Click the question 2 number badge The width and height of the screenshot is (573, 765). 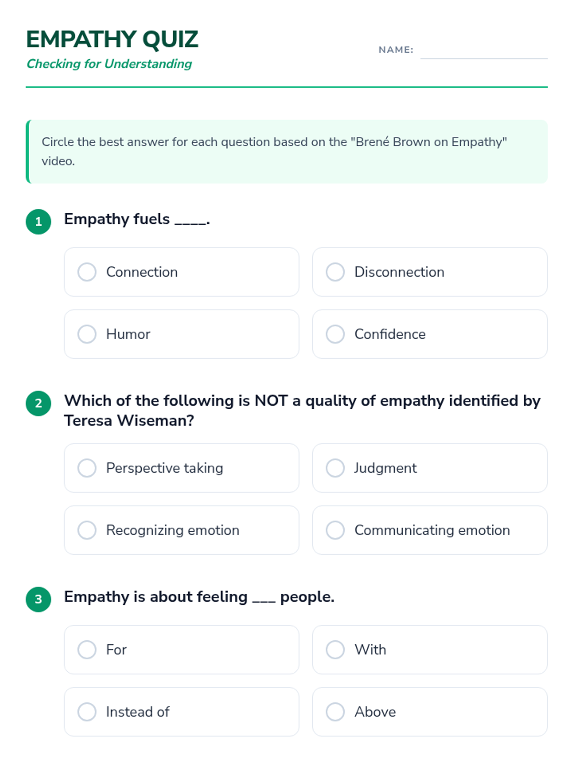(39, 404)
